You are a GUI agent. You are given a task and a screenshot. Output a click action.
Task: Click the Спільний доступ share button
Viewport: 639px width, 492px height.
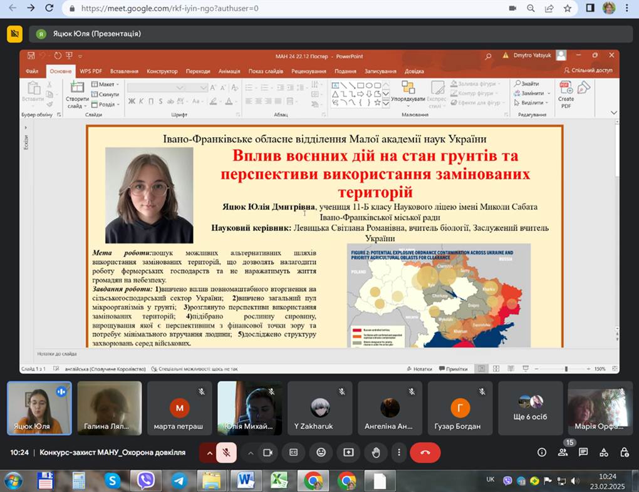pyautogui.click(x=590, y=71)
